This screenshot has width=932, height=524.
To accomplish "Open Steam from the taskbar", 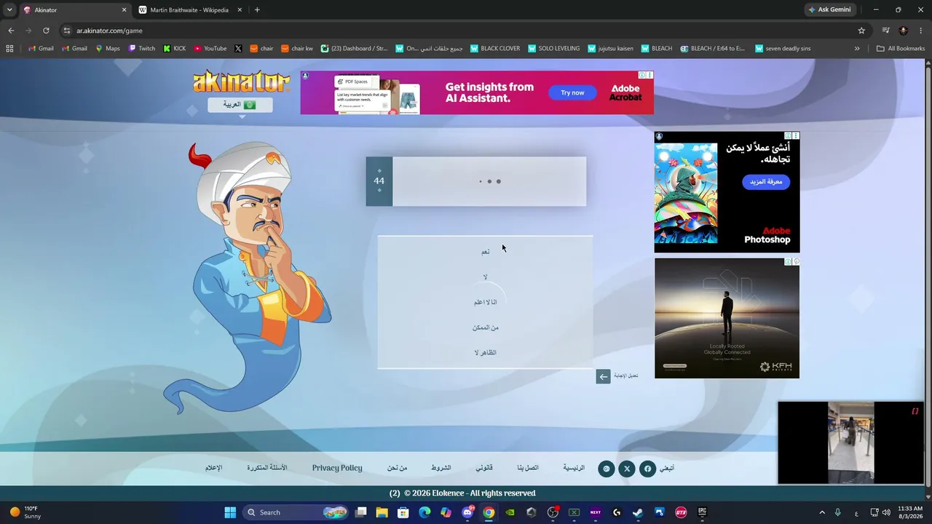I will 638,512.
